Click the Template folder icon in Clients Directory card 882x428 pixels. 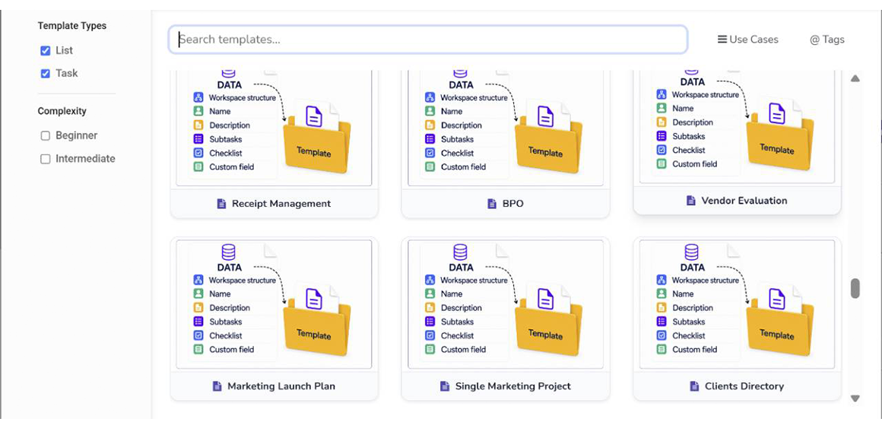tap(780, 319)
